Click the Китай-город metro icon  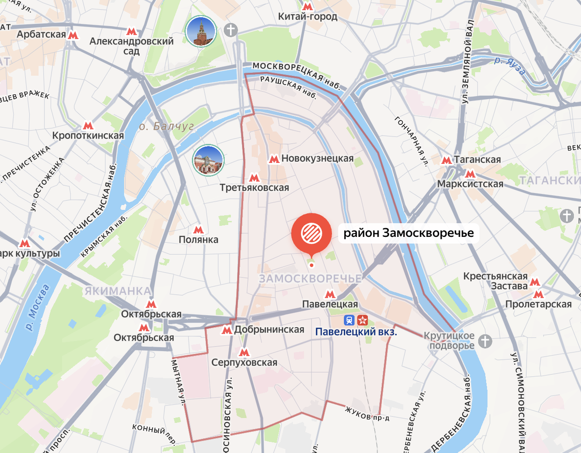tap(307, 7)
